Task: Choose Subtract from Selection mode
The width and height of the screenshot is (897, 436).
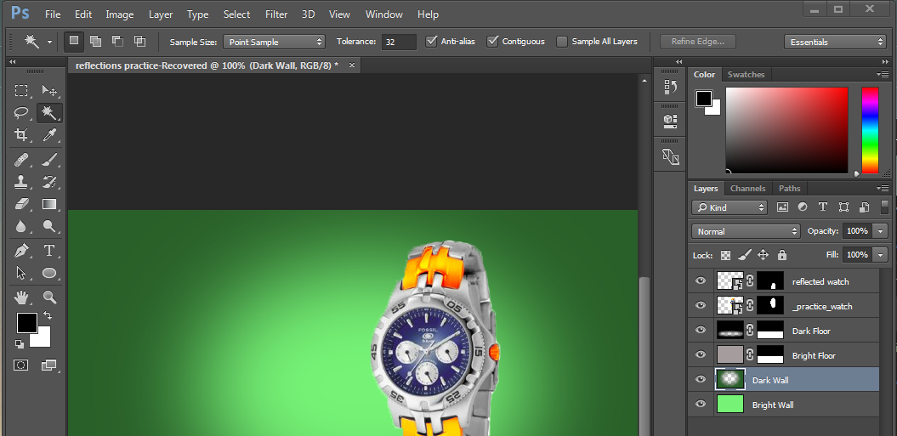Action: tap(117, 41)
